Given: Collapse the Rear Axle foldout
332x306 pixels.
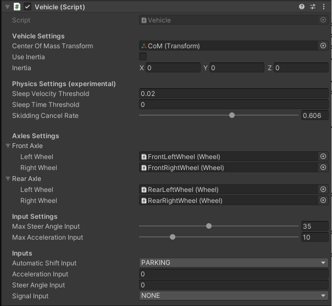Looking at the screenshot, I should click(x=8, y=179).
